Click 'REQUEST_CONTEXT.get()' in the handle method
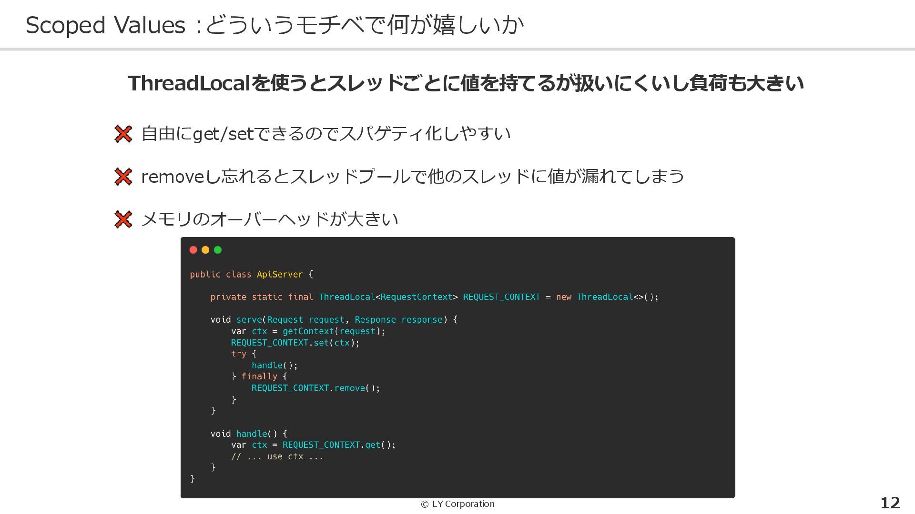The image size is (915, 514). pos(339,445)
